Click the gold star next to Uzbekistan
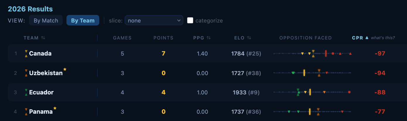The height and width of the screenshot is (121, 407). point(65,70)
